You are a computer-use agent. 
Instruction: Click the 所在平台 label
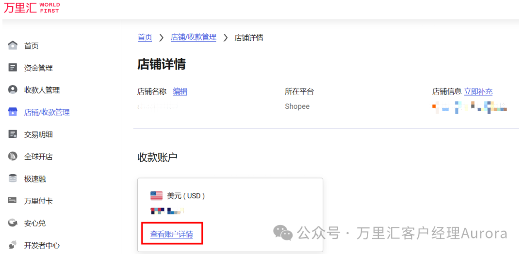coord(299,91)
